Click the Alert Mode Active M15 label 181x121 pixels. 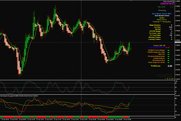click(162, 14)
